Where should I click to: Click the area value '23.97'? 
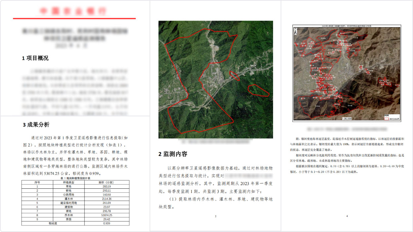point(107,207)
